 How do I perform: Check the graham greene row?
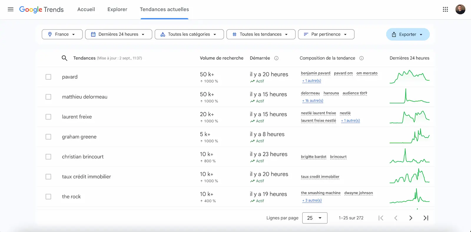pyautogui.click(x=48, y=137)
